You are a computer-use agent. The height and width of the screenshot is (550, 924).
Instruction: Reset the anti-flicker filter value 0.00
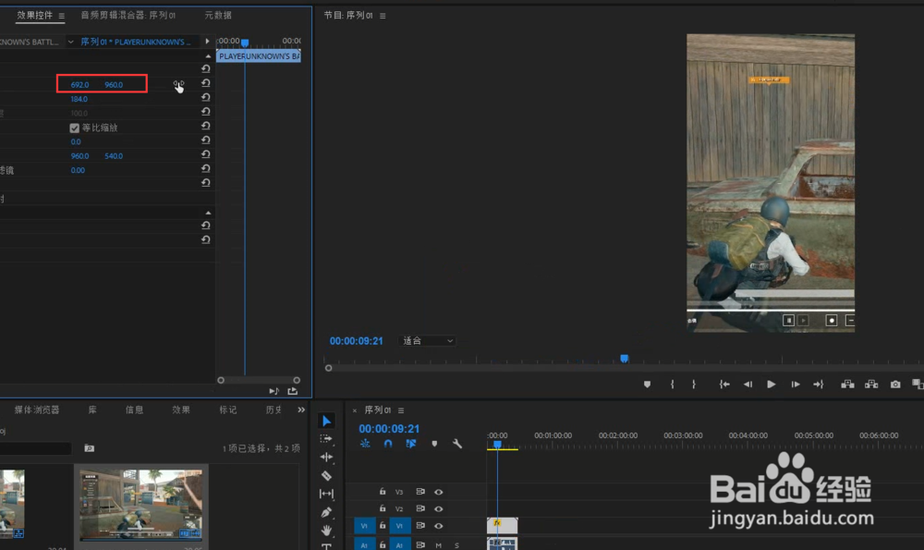[x=206, y=168]
